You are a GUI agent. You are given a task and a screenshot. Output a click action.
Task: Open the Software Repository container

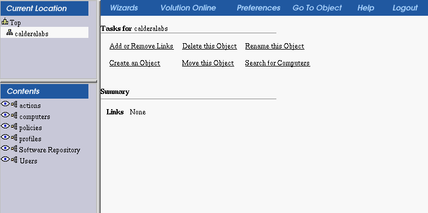pos(49,150)
